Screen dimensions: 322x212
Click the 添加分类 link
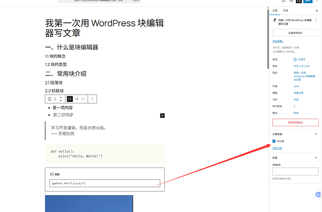coord(277,148)
